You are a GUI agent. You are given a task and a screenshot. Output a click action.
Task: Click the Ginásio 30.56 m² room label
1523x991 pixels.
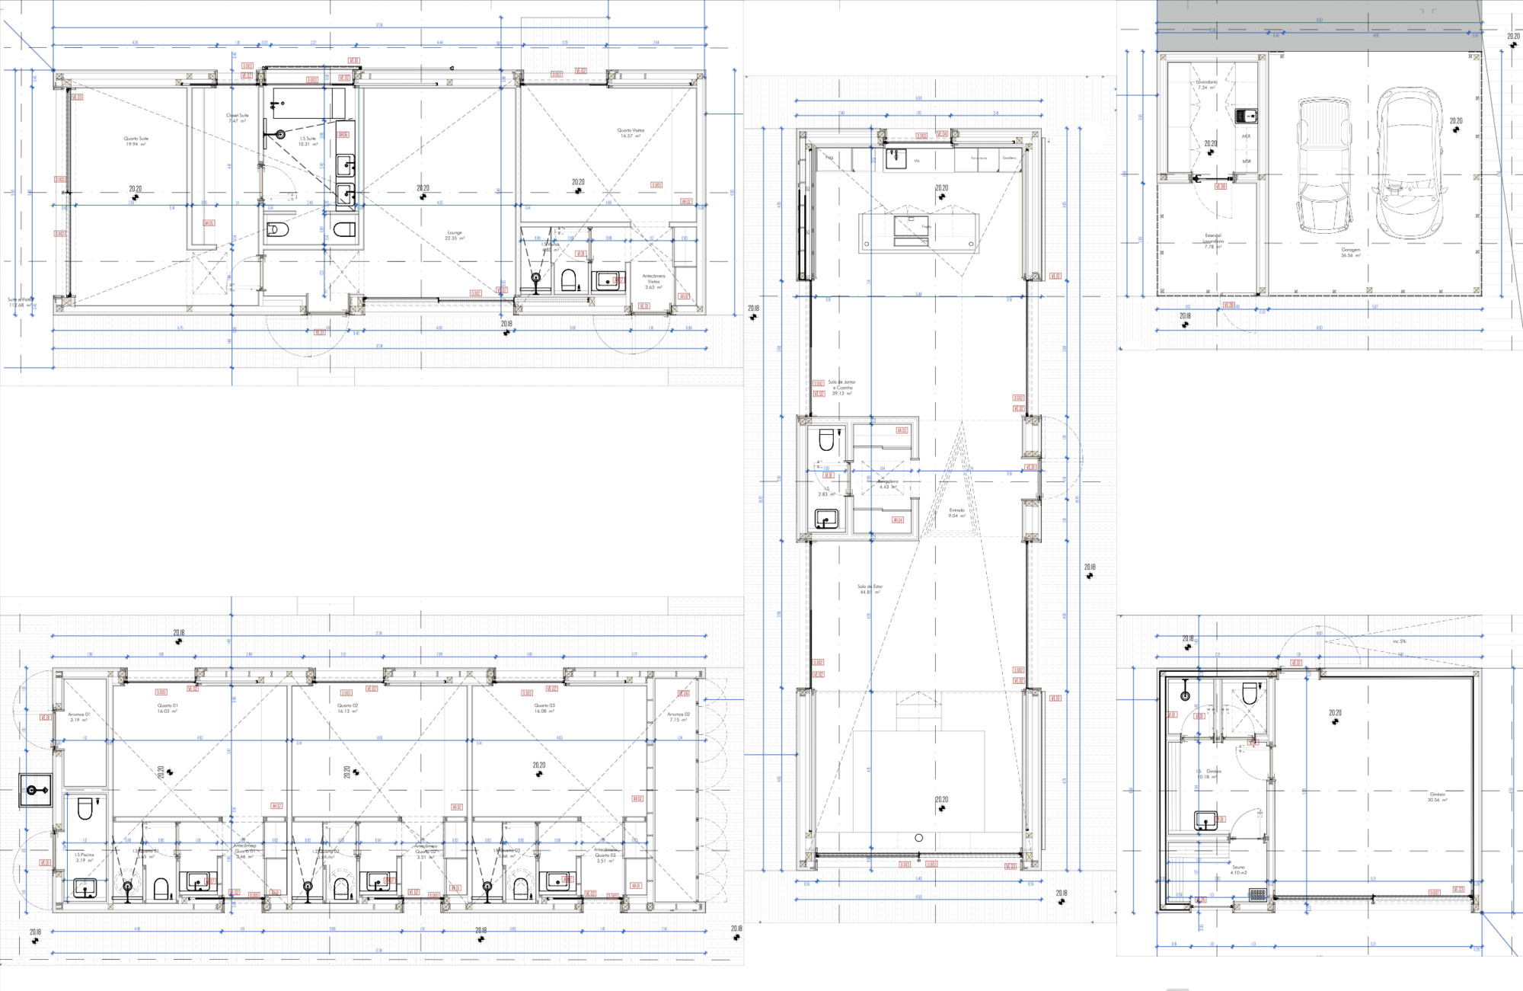(x=1437, y=796)
